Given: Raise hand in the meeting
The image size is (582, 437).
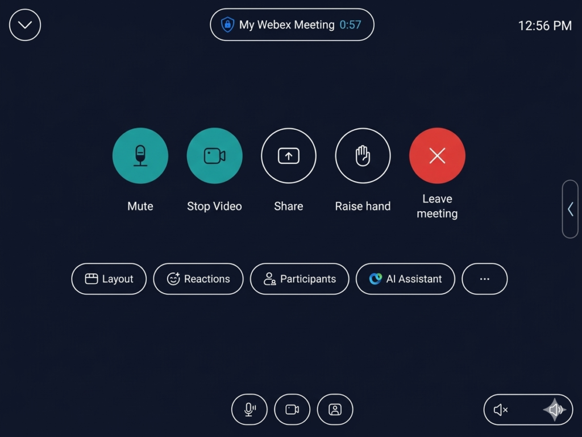Looking at the screenshot, I should [x=363, y=155].
